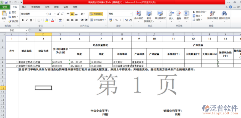The width and height of the screenshot is (241, 118).
Task: Click the Sort and Filter icon
Action: (213, 14)
